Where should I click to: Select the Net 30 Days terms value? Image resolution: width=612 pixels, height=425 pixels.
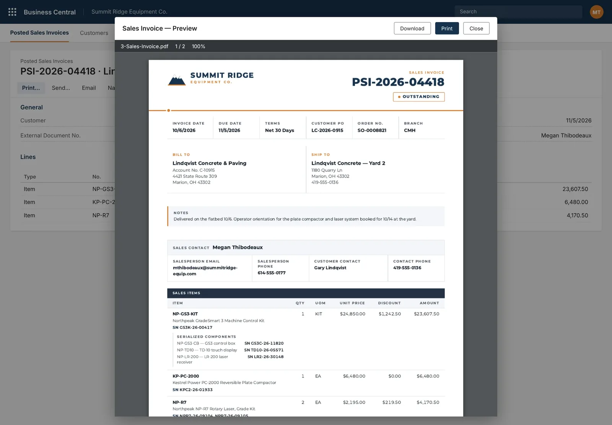(x=280, y=130)
